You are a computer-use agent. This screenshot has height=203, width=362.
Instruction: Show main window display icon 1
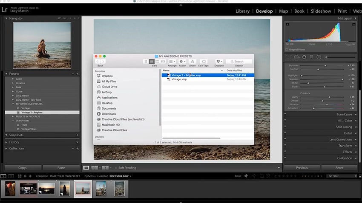tap(3, 176)
